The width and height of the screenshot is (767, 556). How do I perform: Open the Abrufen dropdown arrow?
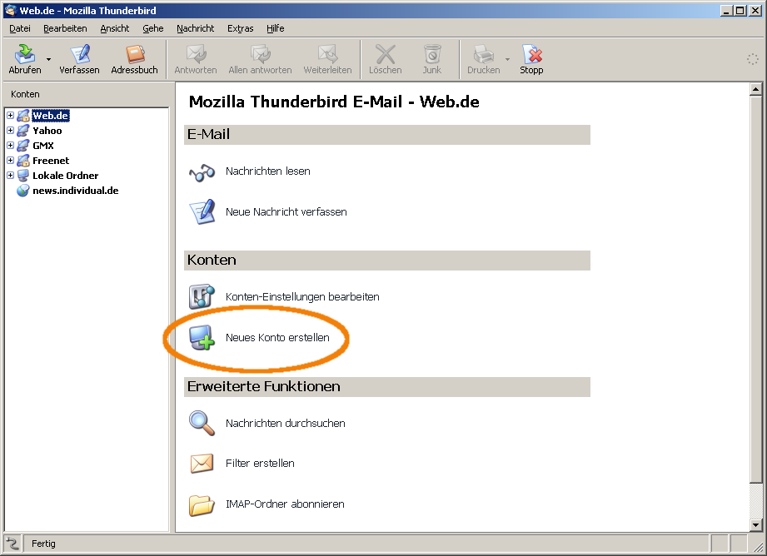point(48,60)
